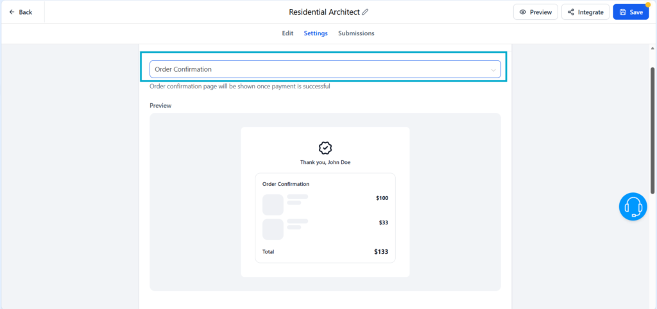Click the Residential Architect form title

(323, 12)
